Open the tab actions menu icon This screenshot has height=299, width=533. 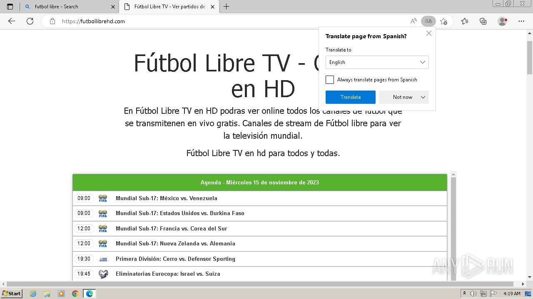(x=10, y=7)
